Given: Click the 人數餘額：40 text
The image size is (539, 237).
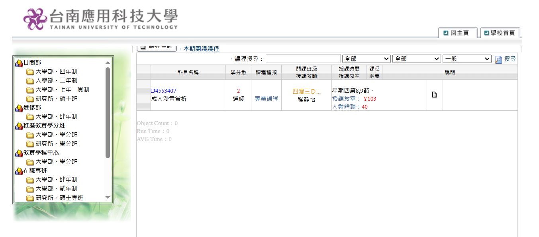Looking at the screenshot, I should coord(350,107).
